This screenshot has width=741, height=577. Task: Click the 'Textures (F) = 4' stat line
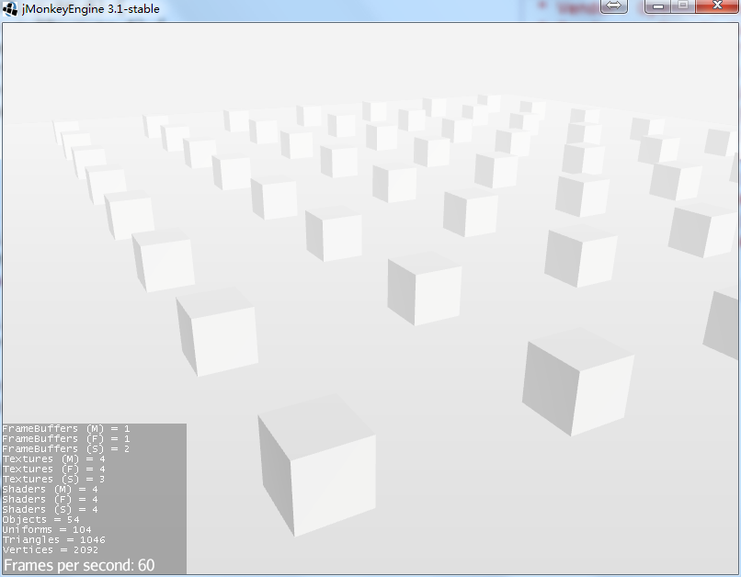click(54, 469)
